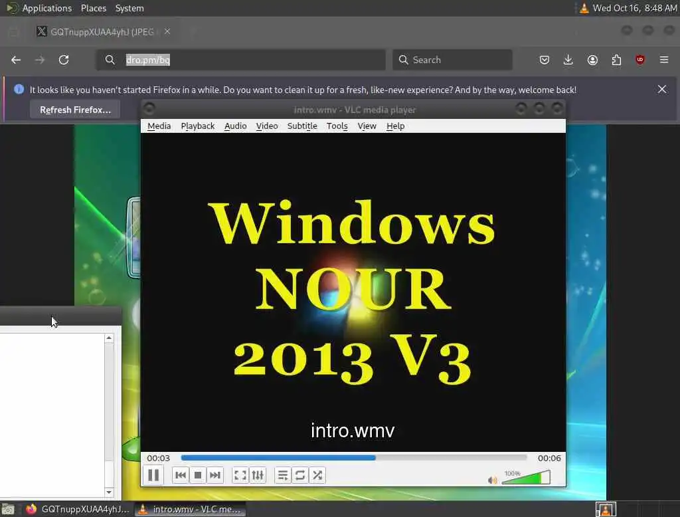
Task: Click elapsed time 00:03 label
Action: click(x=158, y=458)
